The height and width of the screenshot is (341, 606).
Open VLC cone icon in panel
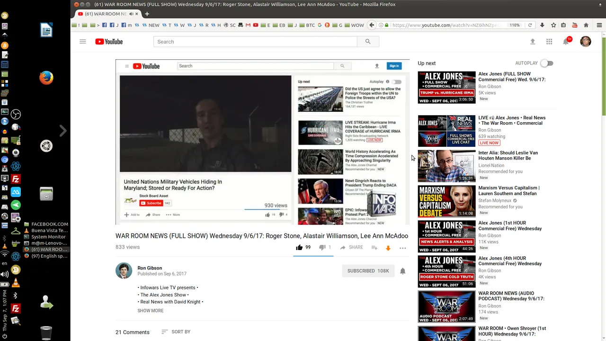(x=16, y=283)
